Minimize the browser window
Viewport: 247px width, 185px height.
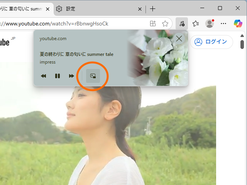point(202,8)
